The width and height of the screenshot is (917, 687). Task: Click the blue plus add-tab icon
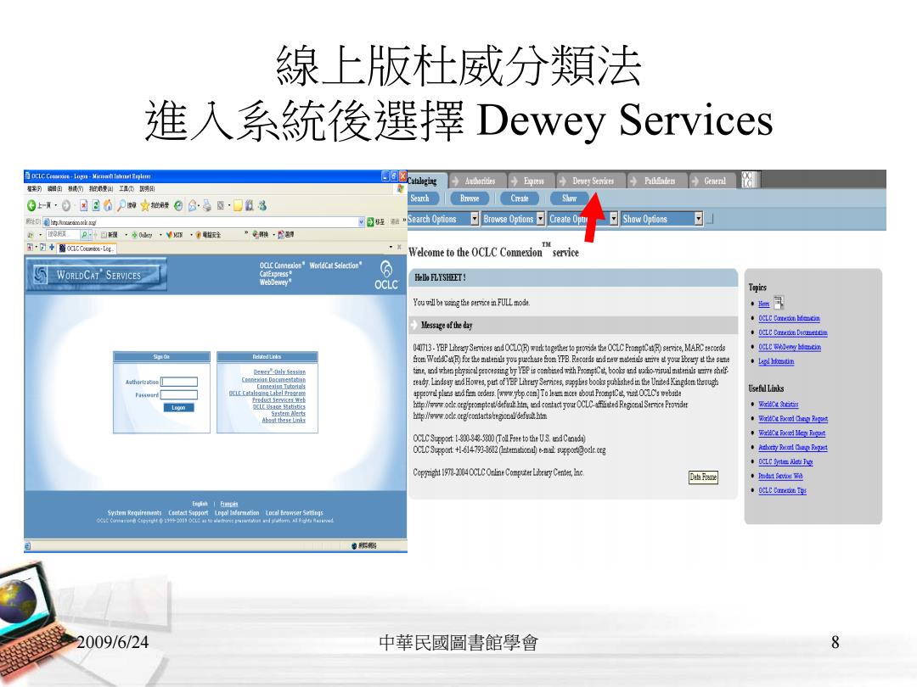[52, 248]
